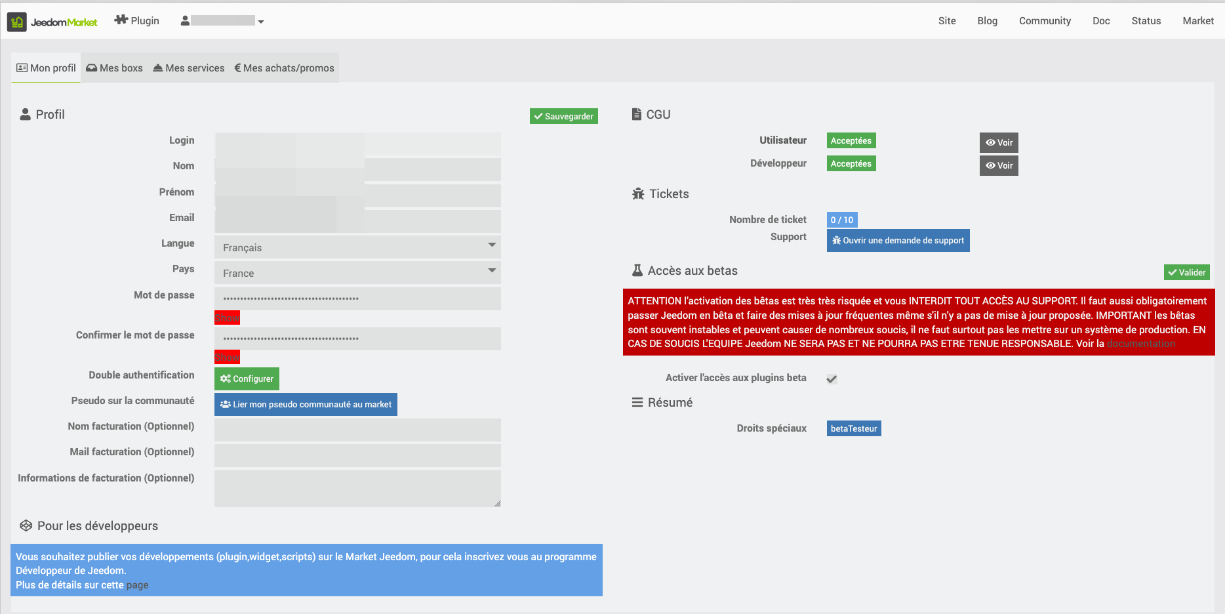The image size is (1225, 614).
Task: Click the Pour les développeurs cube icon
Action: [x=26, y=525]
